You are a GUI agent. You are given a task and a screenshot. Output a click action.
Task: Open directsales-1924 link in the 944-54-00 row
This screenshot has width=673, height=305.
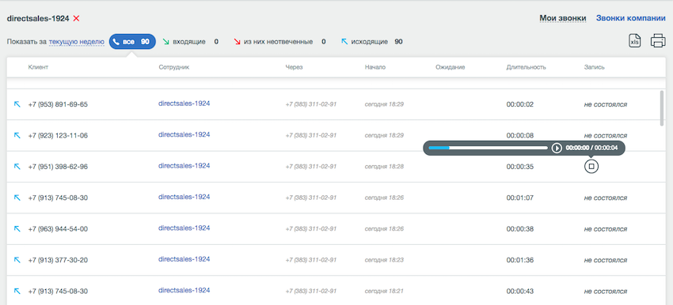[x=184, y=228]
